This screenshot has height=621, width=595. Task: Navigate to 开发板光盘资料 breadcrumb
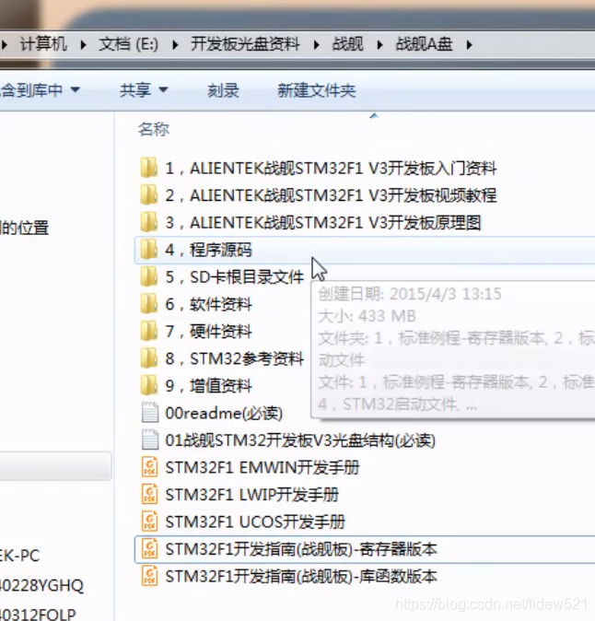(245, 44)
